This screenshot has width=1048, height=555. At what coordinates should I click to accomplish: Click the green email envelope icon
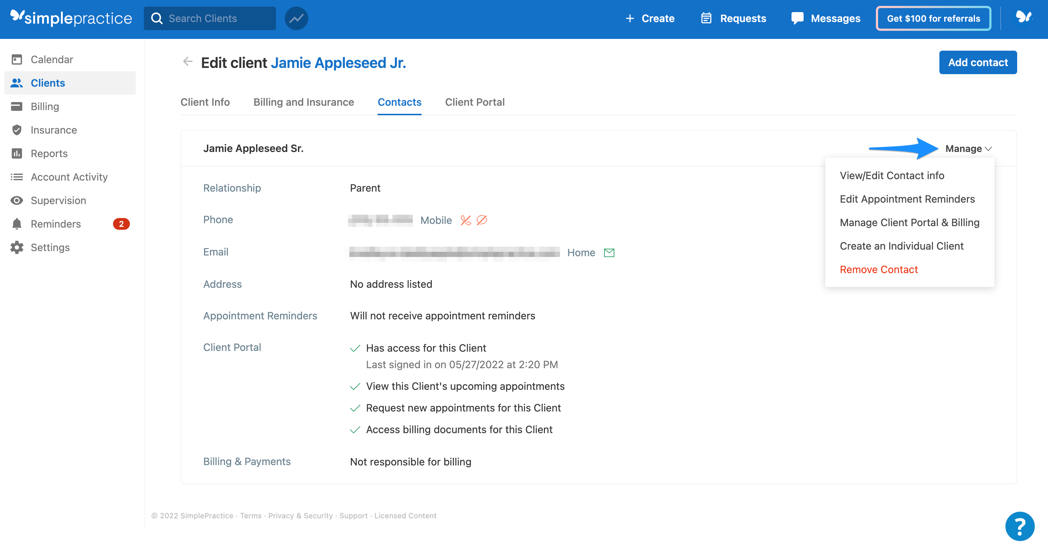pos(609,253)
